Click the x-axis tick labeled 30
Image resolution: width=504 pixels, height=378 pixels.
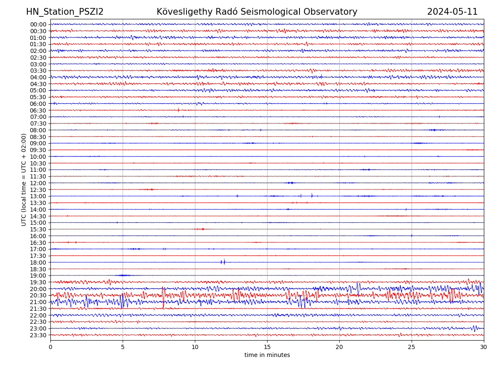[484, 347]
